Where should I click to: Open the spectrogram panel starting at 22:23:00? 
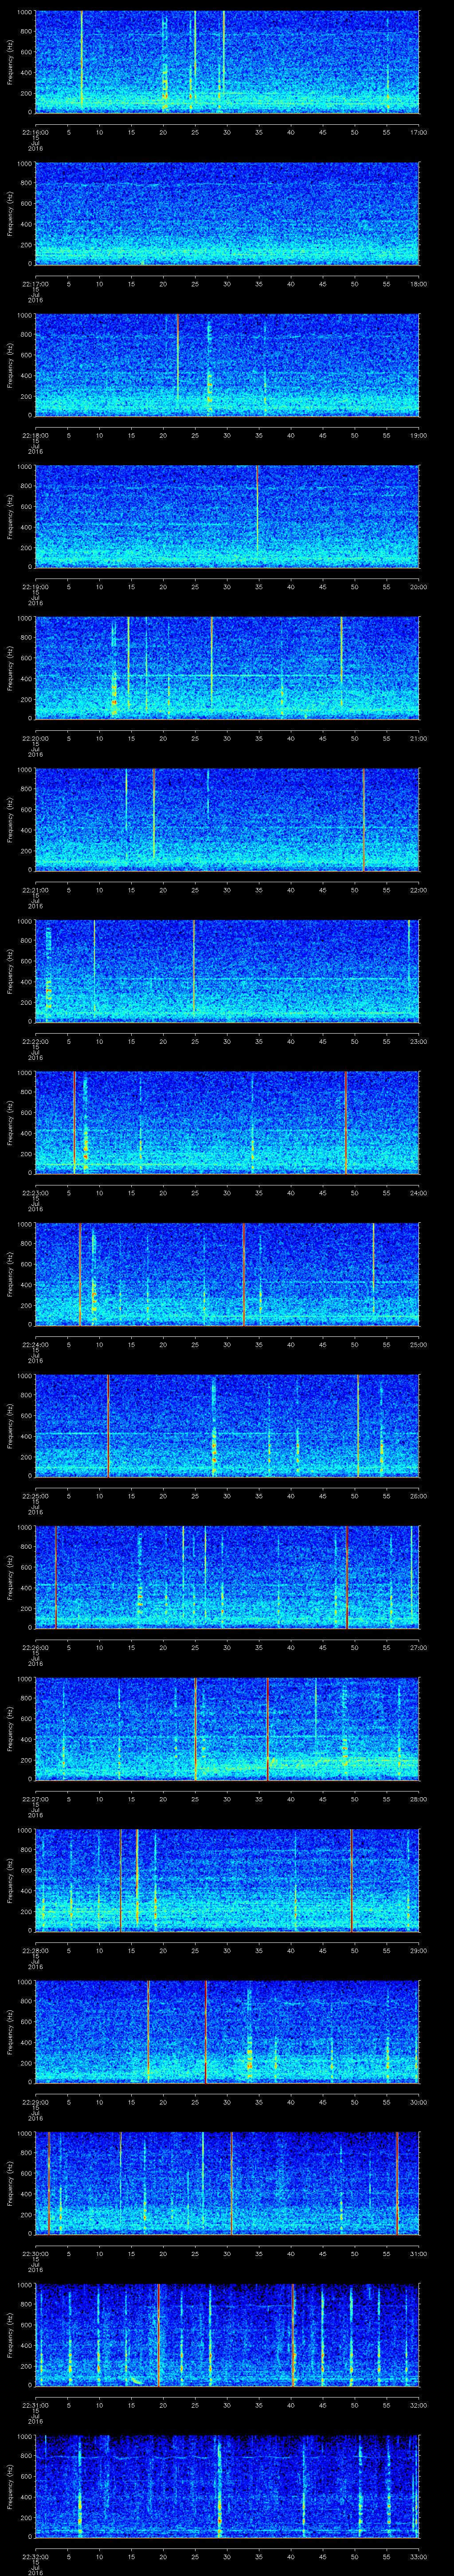(227, 1123)
